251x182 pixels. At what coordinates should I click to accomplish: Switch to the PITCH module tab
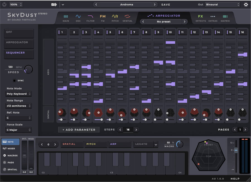[115, 17]
